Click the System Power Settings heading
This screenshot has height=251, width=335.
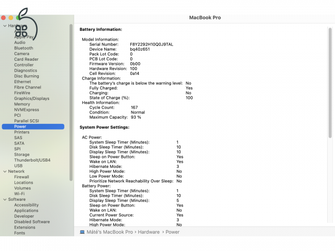[x=105, y=127]
